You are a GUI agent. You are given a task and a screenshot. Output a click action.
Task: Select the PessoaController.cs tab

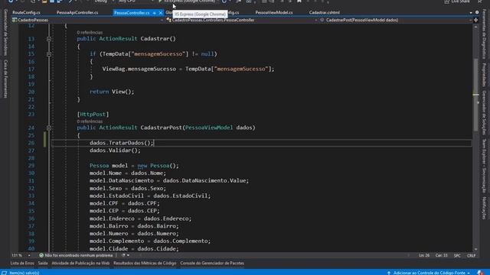[x=132, y=13]
